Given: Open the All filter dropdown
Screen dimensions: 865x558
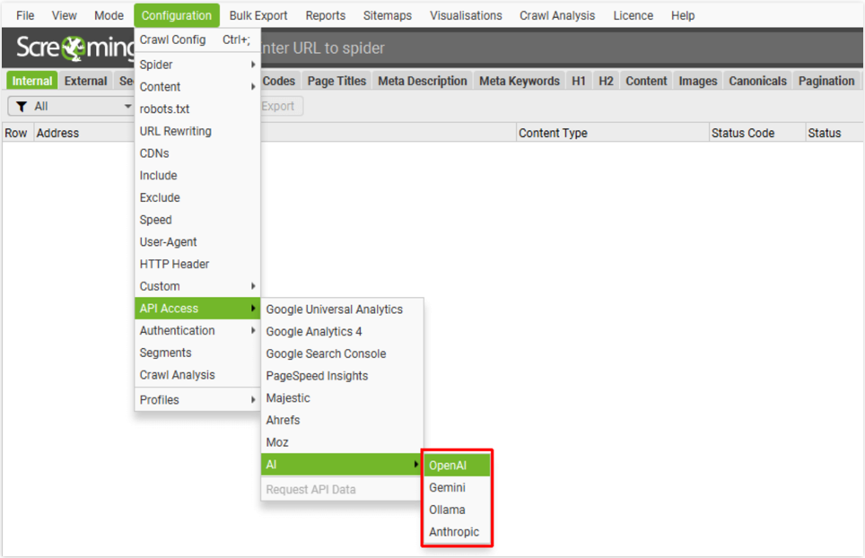Looking at the screenshot, I should coord(72,107).
